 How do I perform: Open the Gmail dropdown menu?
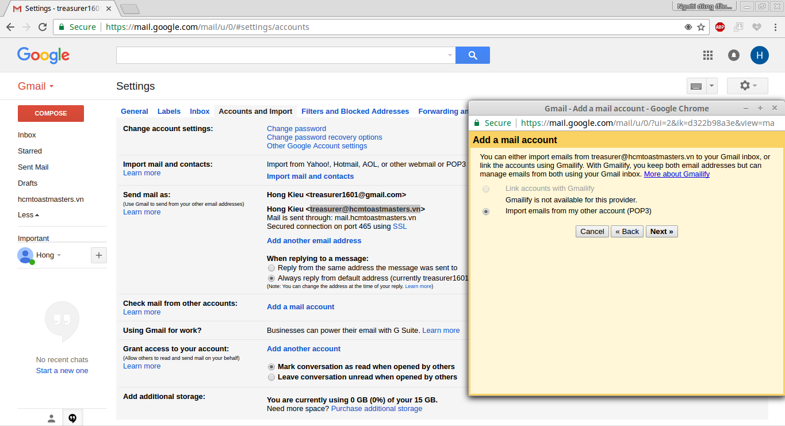click(36, 86)
